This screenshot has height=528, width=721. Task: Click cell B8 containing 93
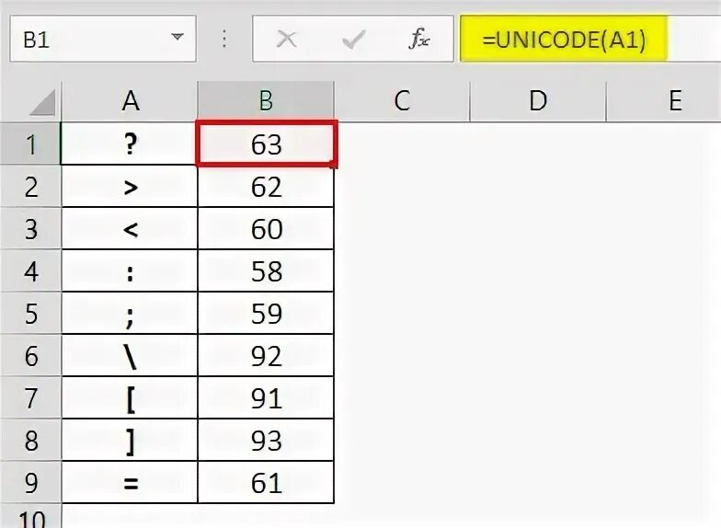(x=266, y=440)
